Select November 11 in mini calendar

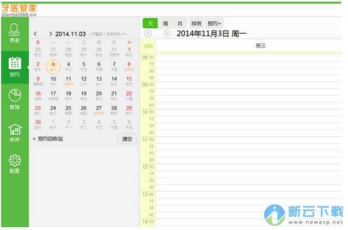coord(69,81)
